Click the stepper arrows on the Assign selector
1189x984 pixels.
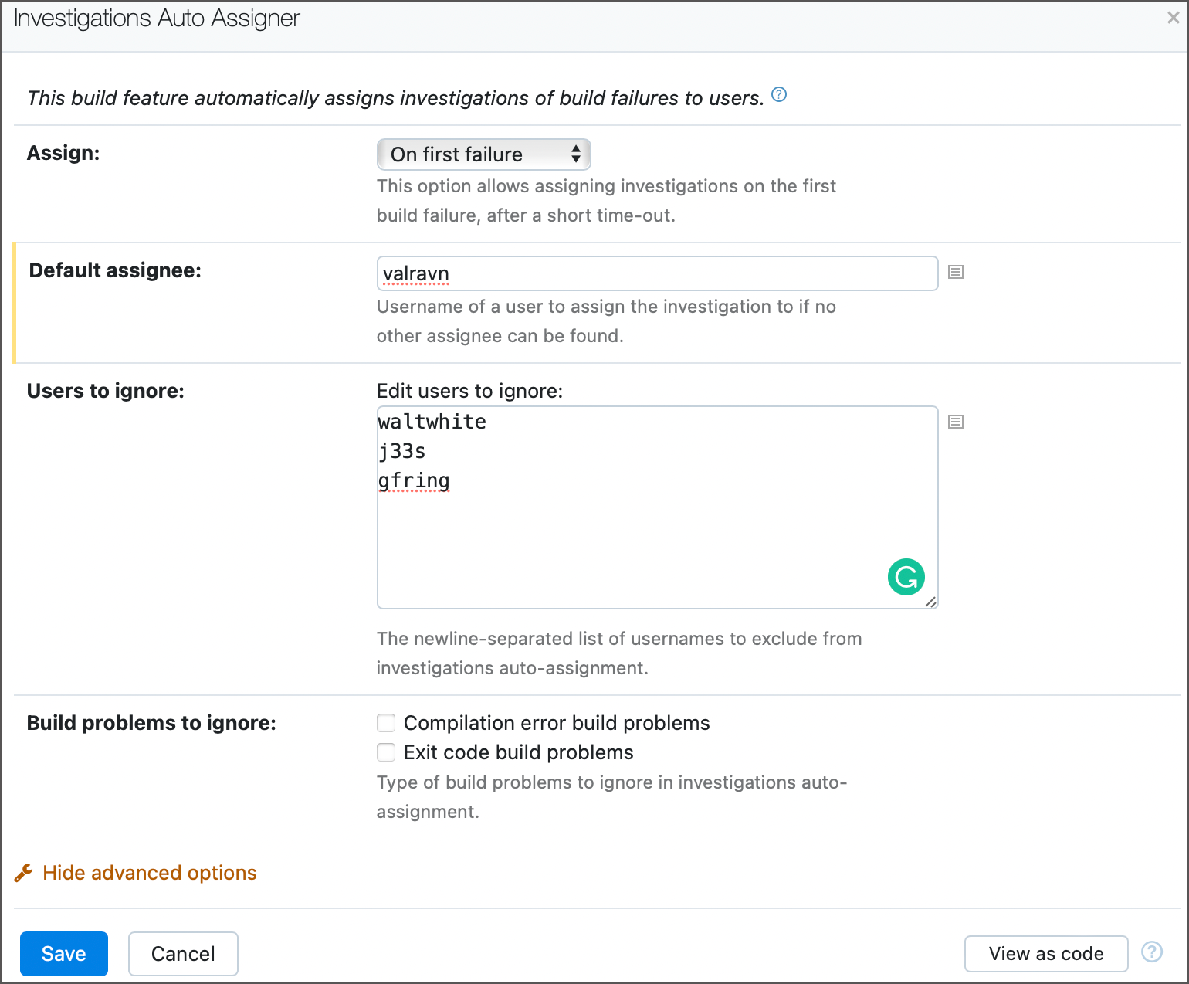coord(576,154)
